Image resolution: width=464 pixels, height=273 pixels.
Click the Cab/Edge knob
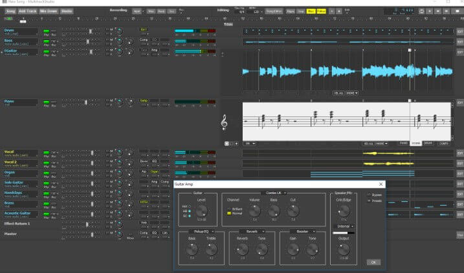coord(344,211)
